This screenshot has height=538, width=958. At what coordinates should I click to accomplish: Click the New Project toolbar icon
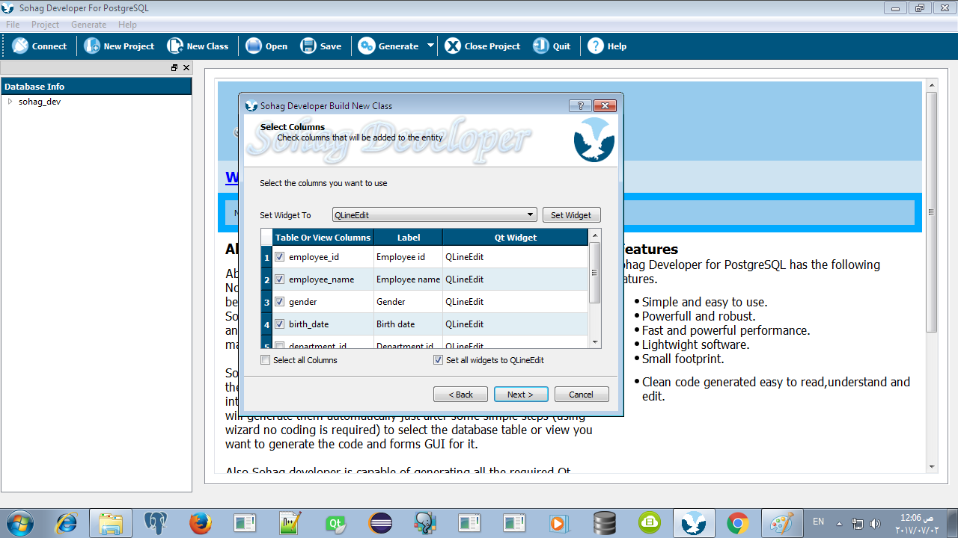(92, 46)
